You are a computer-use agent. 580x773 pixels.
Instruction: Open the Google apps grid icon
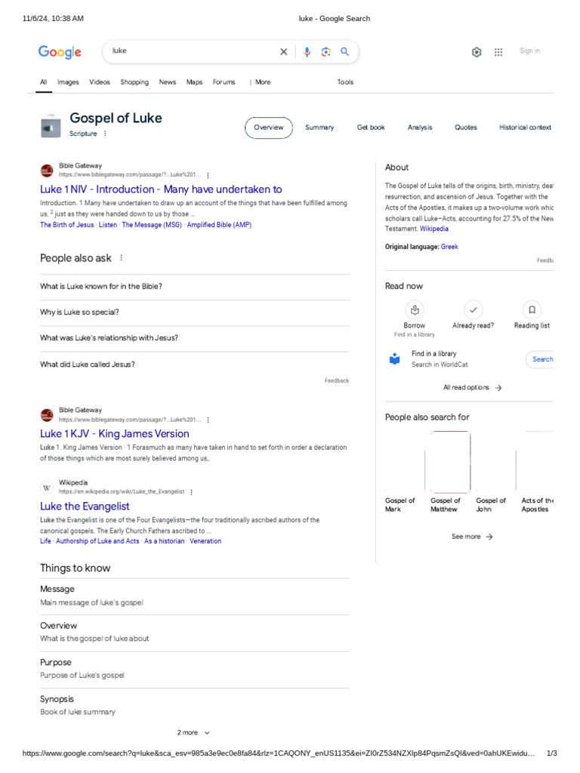point(498,52)
